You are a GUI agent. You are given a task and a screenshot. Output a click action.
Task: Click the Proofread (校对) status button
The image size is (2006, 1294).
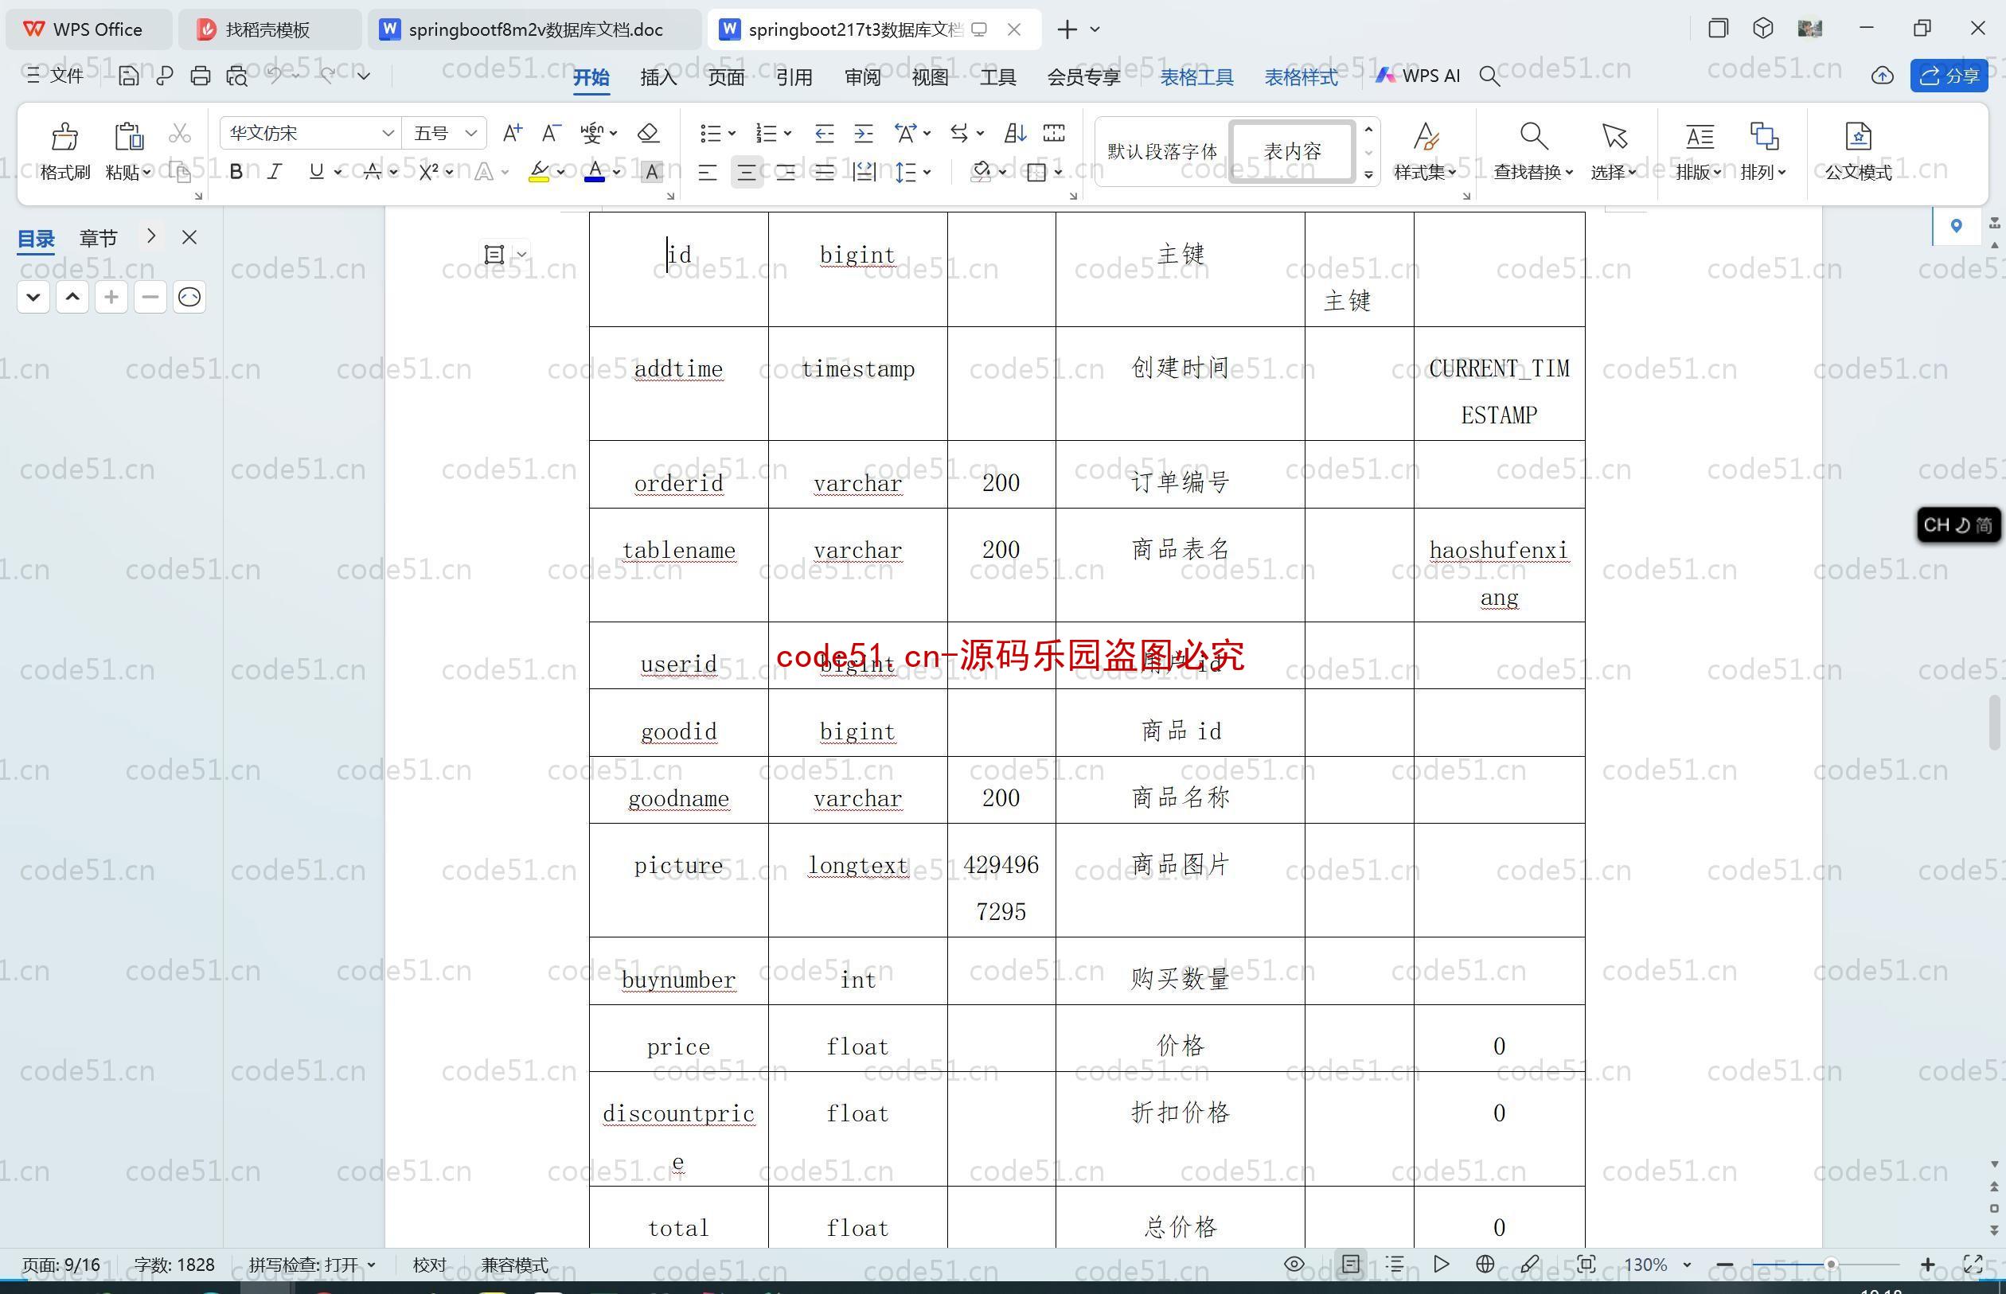pyautogui.click(x=429, y=1265)
